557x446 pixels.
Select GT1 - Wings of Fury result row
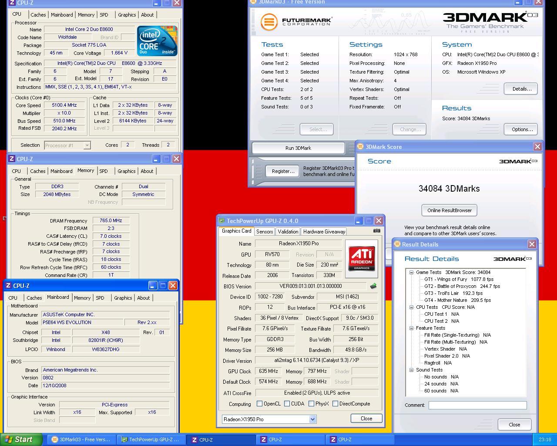point(459,279)
